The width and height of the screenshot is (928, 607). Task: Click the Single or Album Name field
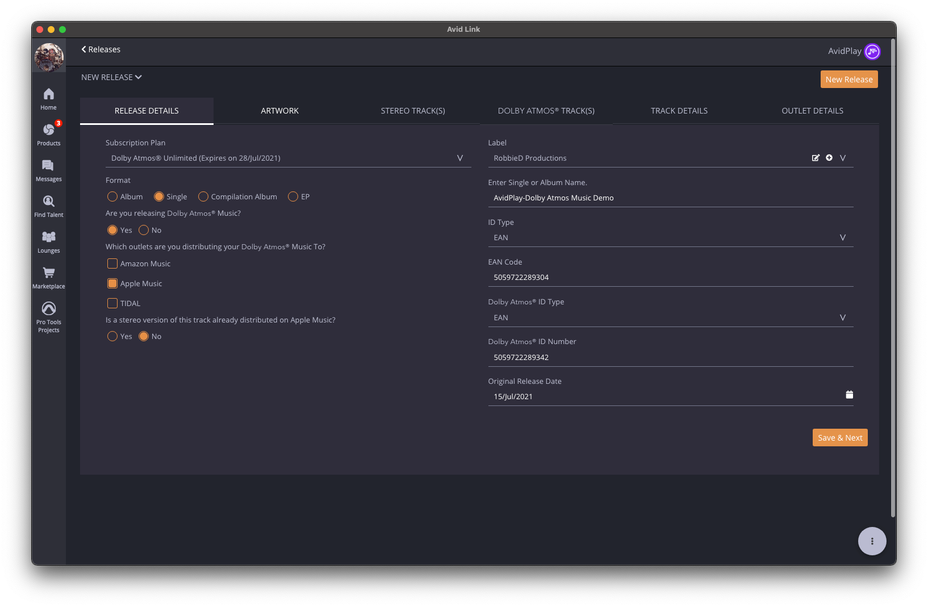pos(671,198)
